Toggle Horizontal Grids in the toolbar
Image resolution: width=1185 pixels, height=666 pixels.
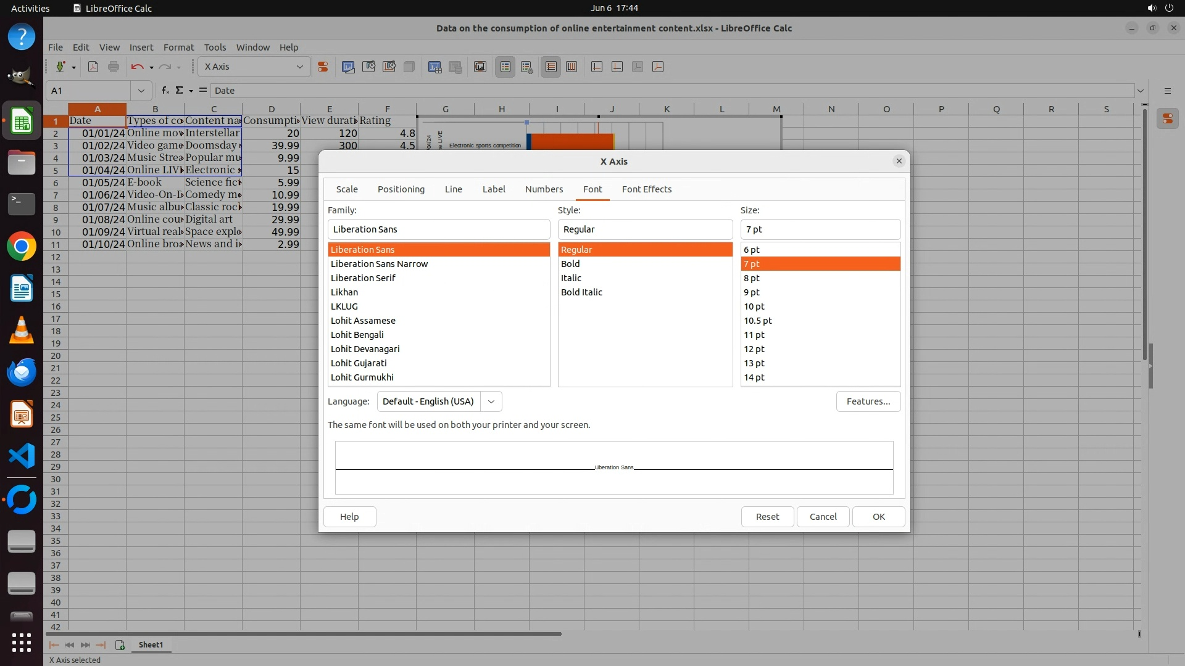551,67
